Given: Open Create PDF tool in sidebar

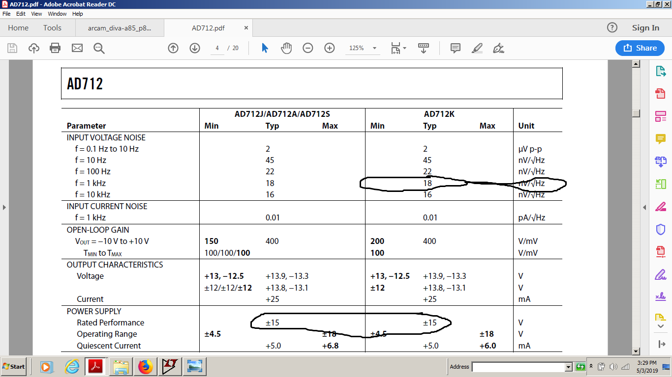Looking at the screenshot, I should (x=661, y=94).
